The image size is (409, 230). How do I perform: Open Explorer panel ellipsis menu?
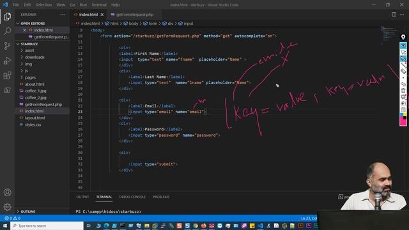pyautogui.click(x=63, y=15)
